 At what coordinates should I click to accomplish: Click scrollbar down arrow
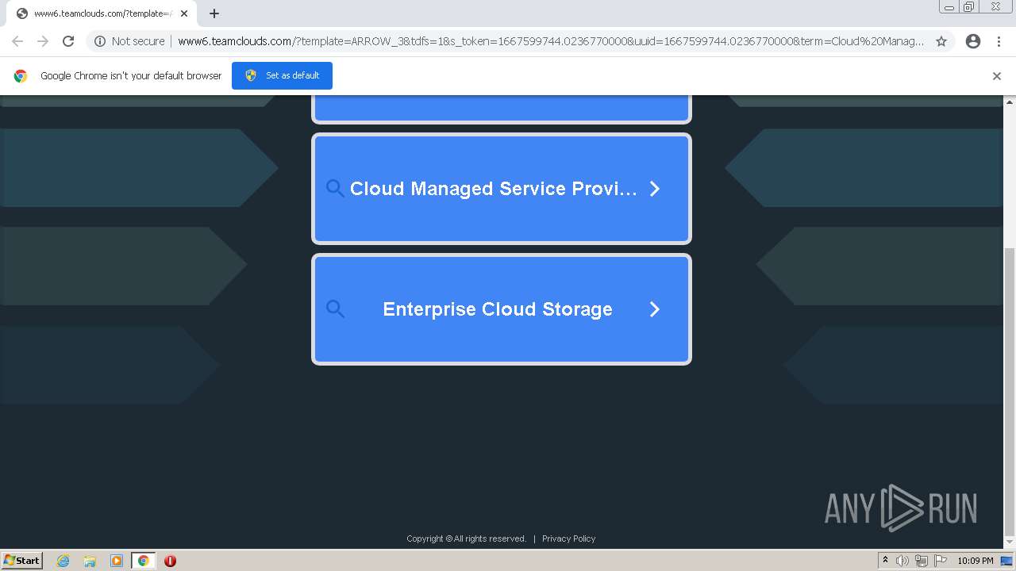(x=1010, y=542)
